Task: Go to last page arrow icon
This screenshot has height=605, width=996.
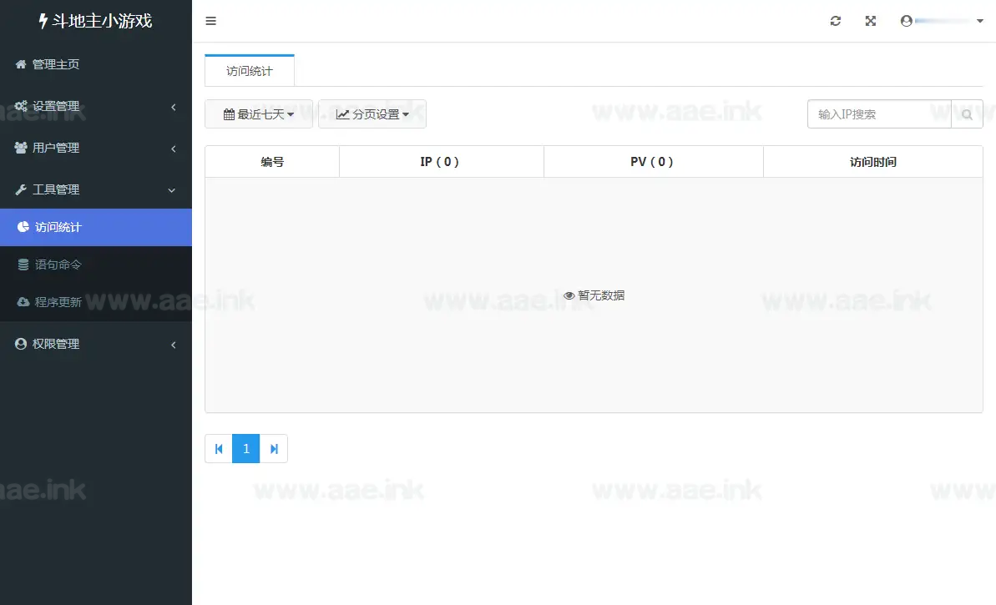Action: [x=274, y=449]
